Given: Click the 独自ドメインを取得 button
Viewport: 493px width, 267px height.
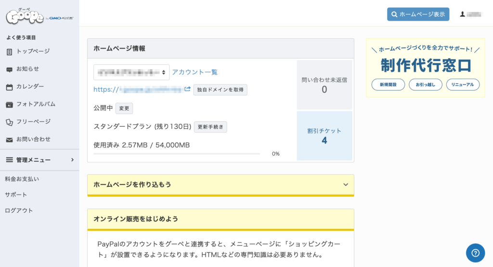Looking at the screenshot, I should pyautogui.click(x=220, y=90).
